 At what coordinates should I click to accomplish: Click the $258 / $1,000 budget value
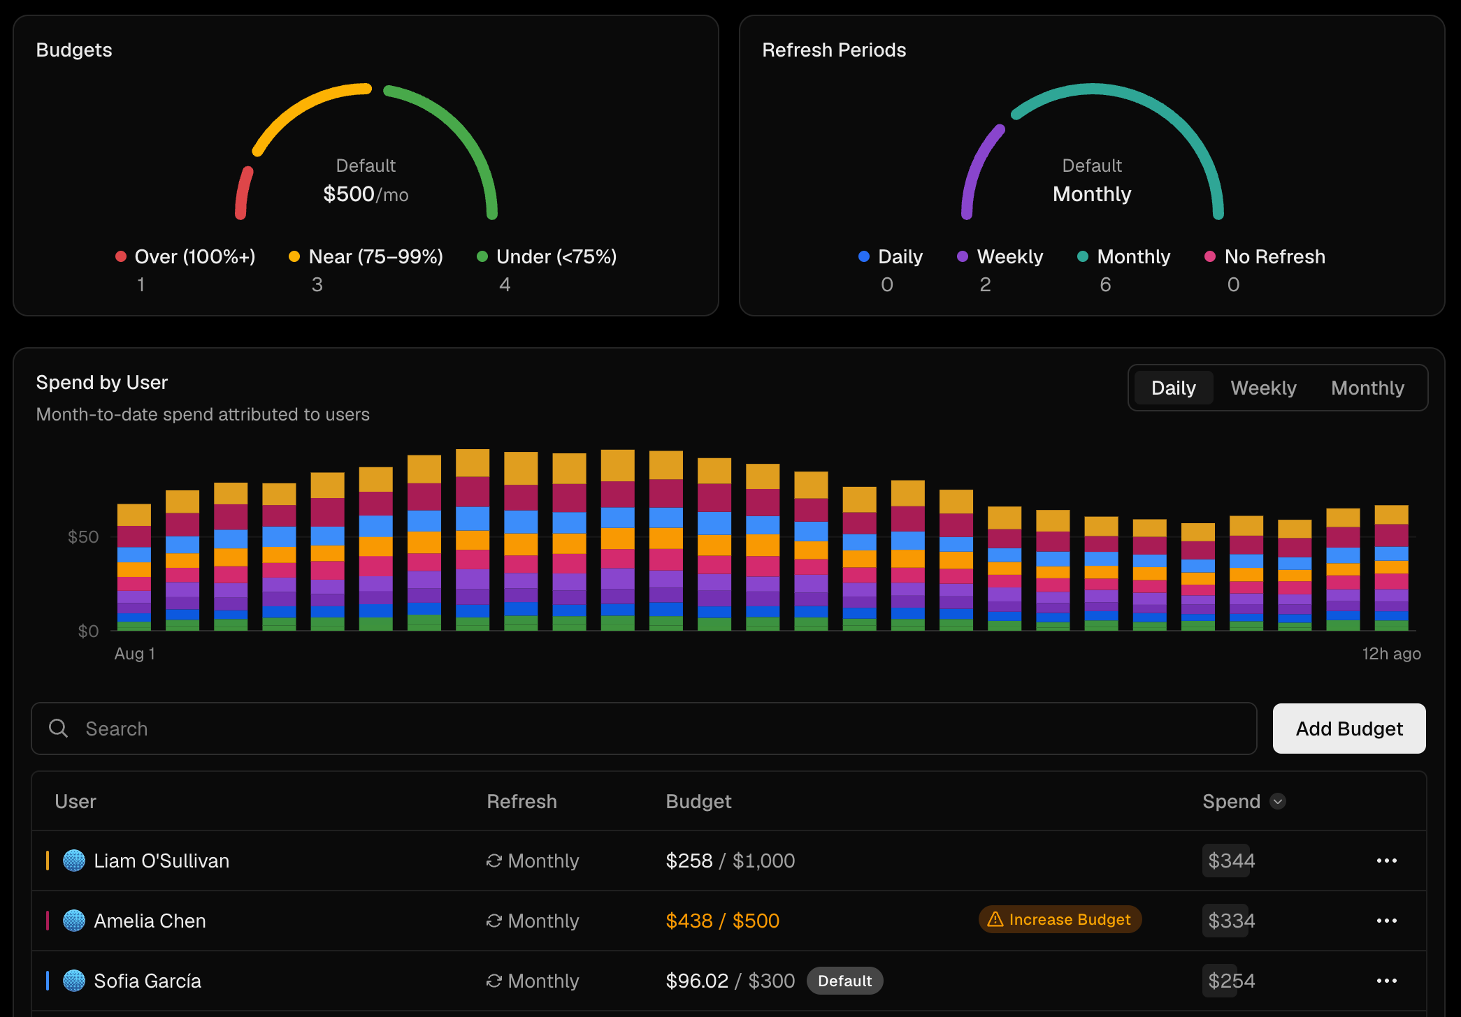pyautogui.click(x=730, y=861)
